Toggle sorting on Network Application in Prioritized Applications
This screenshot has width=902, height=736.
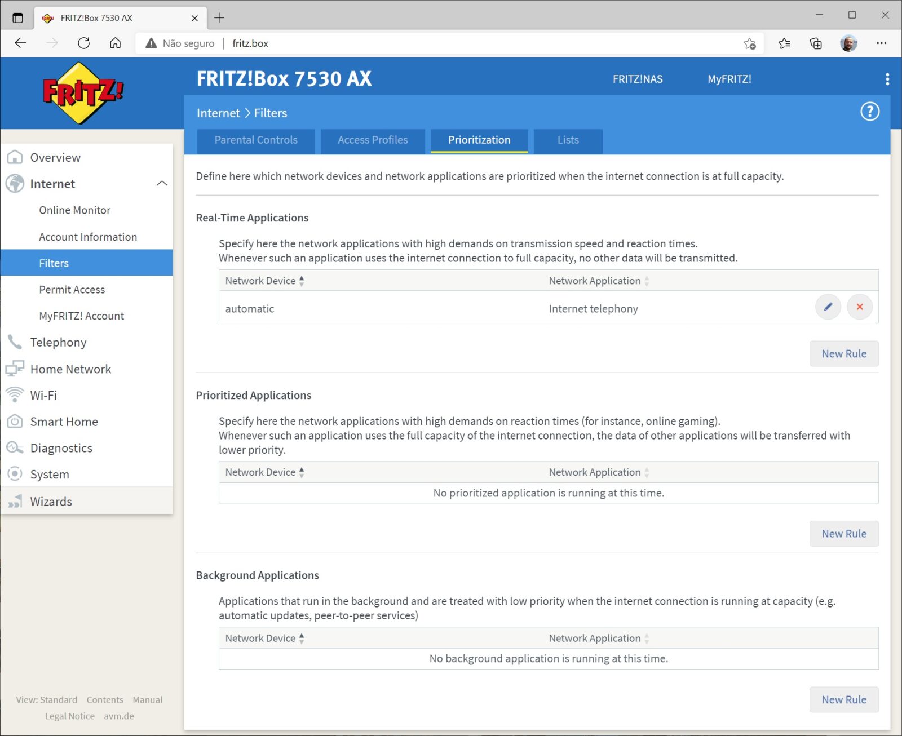646,472
